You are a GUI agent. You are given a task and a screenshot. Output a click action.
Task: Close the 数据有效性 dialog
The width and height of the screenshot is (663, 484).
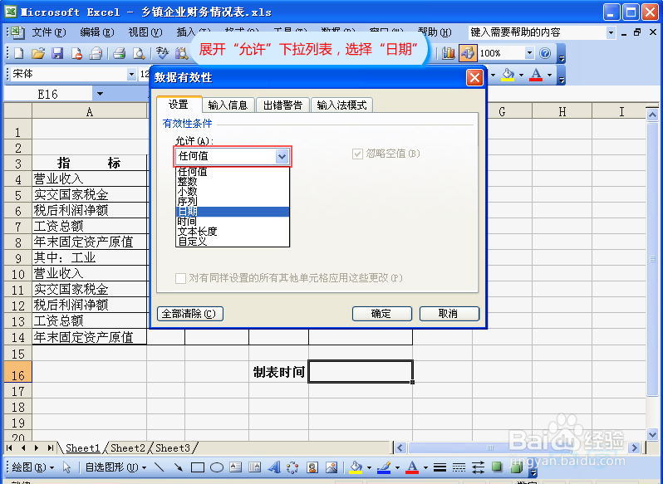475,78
